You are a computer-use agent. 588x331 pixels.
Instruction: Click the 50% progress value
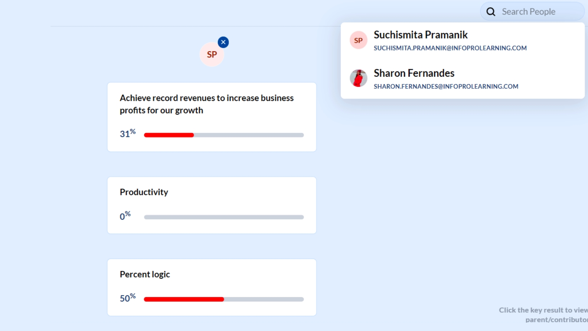click(127, 298)
